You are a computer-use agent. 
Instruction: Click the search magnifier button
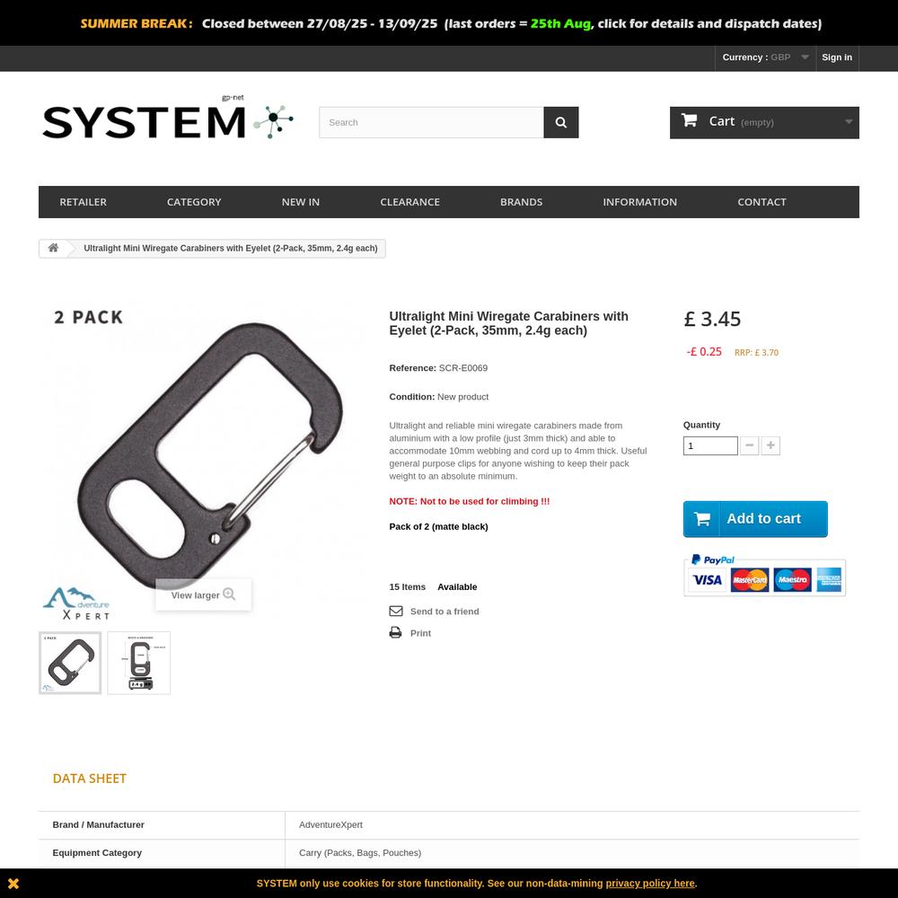(560, 122)
